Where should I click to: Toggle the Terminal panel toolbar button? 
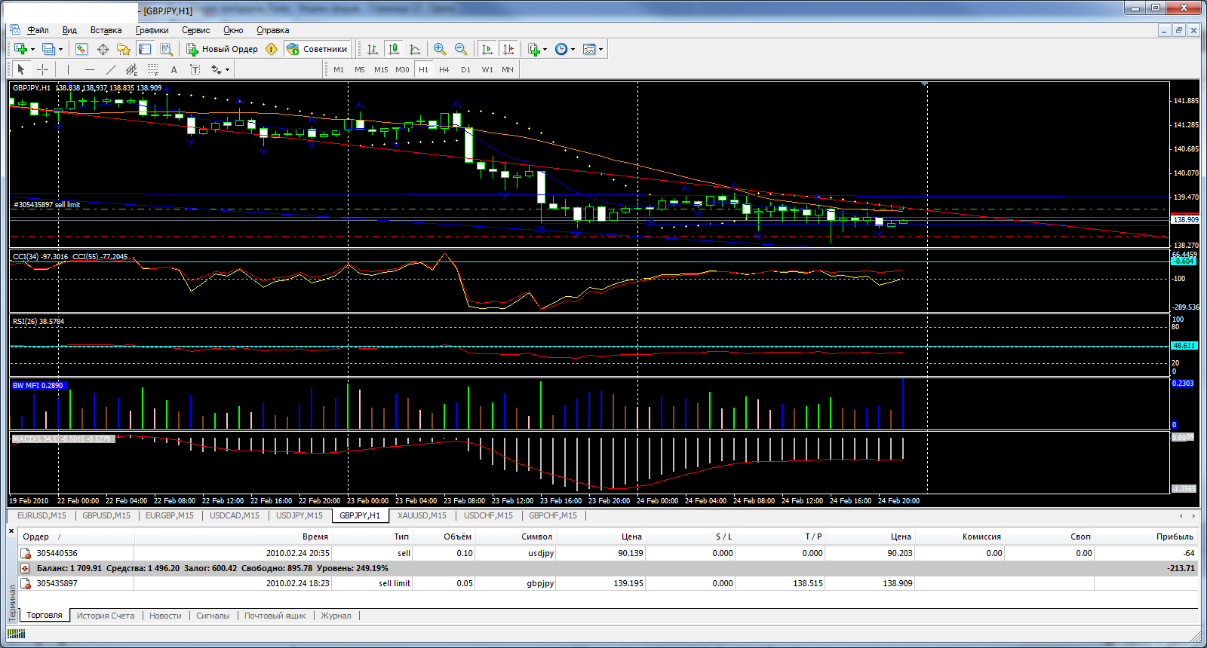pos(145,49)
